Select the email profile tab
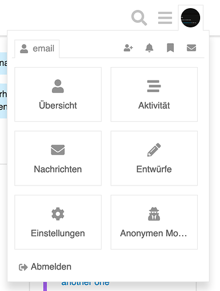This screenshot has width=220, height=291. [x=37, y=48]
